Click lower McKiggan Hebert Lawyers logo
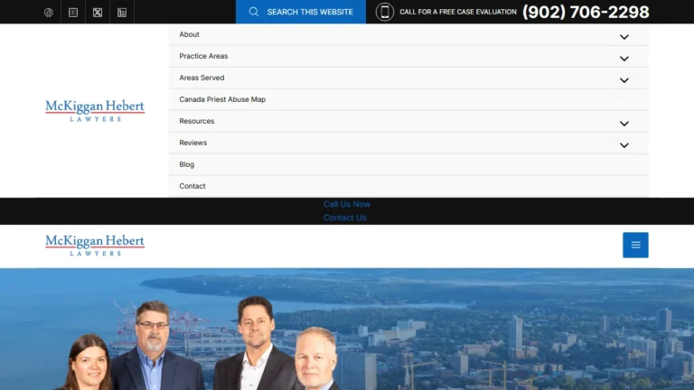Screen dimensions: 694x390 (95, 245)
